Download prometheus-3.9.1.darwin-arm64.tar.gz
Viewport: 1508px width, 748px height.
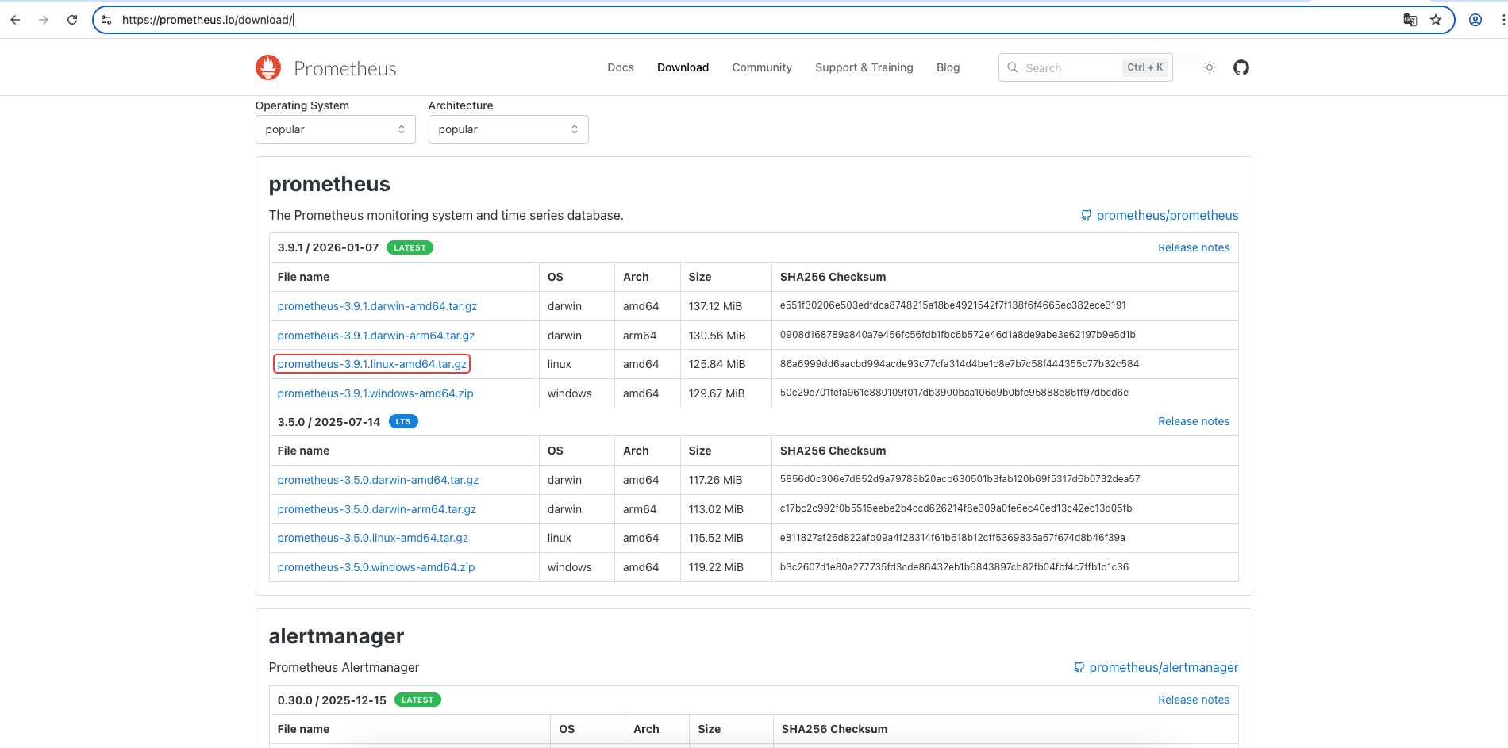[x=376, y=336]
